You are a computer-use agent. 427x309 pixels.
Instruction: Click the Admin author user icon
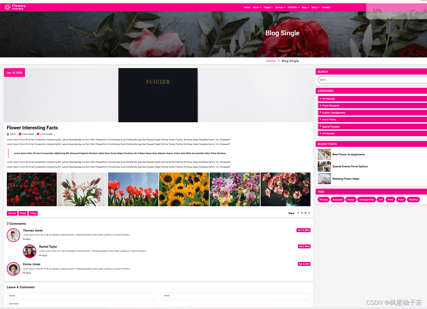tap(8, 134)
